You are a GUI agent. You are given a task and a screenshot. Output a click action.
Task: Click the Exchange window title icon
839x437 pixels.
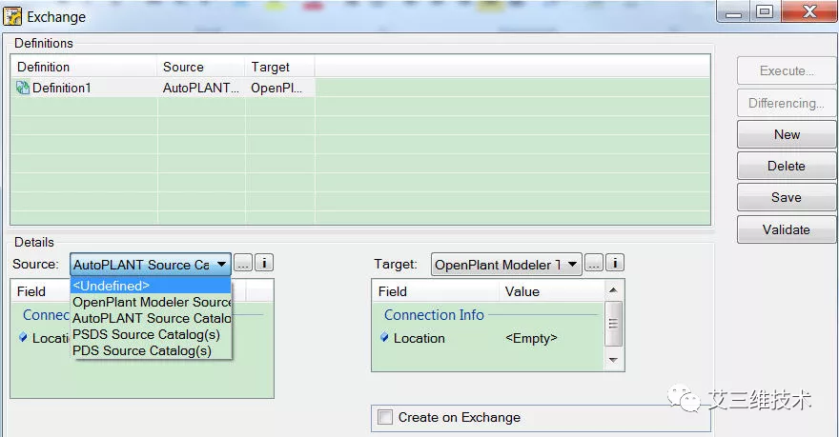[x=13, y=16]
